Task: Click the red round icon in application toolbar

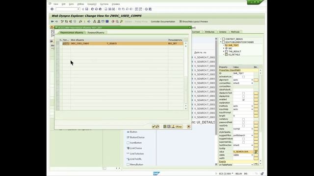Action: tap(113, 22)
